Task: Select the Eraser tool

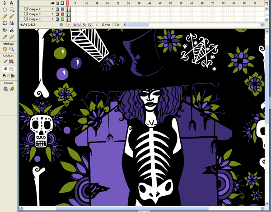Action: [12, 37]
